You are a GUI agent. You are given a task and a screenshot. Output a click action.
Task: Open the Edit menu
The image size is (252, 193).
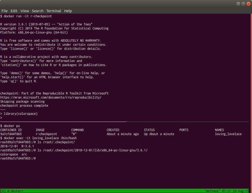14,11
